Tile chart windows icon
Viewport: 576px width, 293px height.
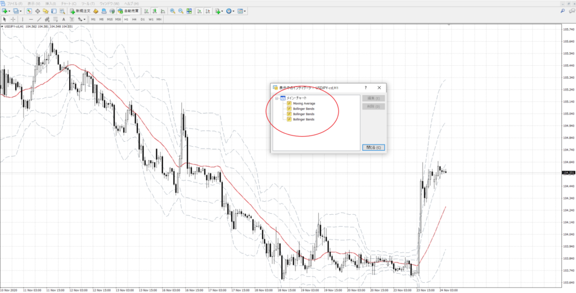(189, 11)
